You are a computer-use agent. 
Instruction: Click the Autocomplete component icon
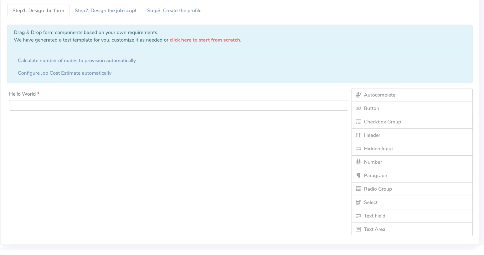click(x=358, y=95)
